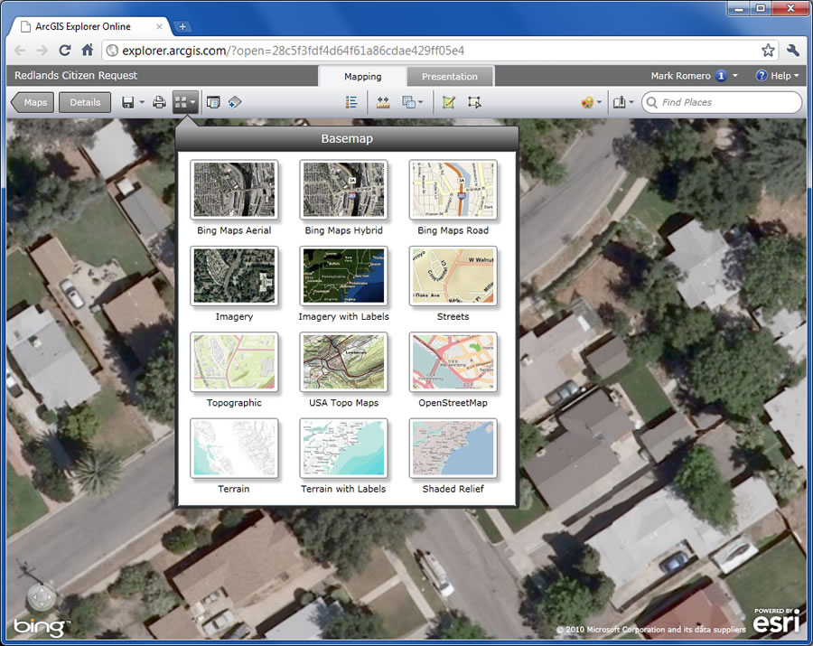Viewport: 813px width, 646px height.
Task: Switch to the Mapping tab
Action: [362, 76]
